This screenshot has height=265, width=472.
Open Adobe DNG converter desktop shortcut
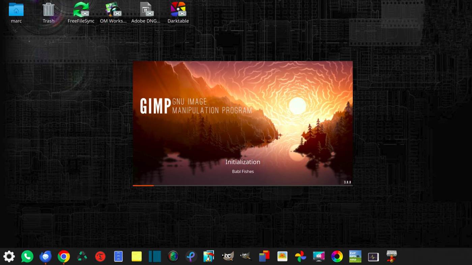tap(146, 12)
